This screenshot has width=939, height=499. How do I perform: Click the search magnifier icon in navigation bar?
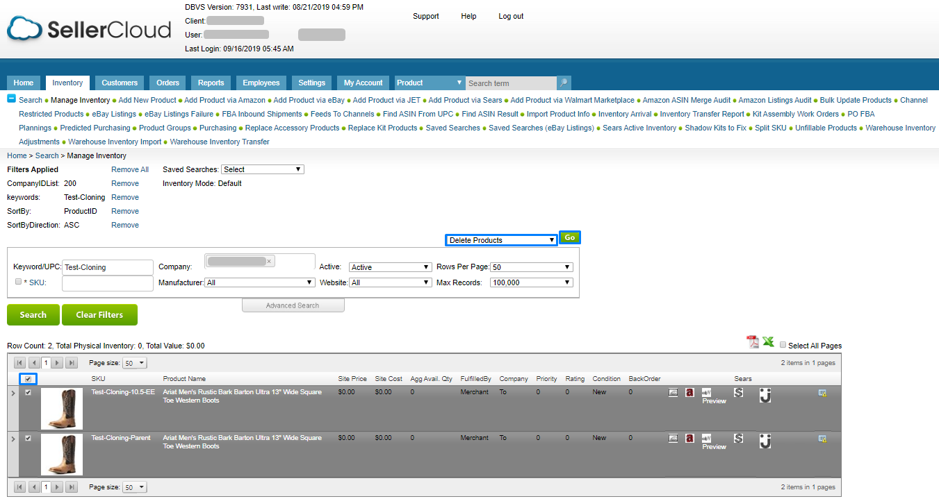pos(564,83)
